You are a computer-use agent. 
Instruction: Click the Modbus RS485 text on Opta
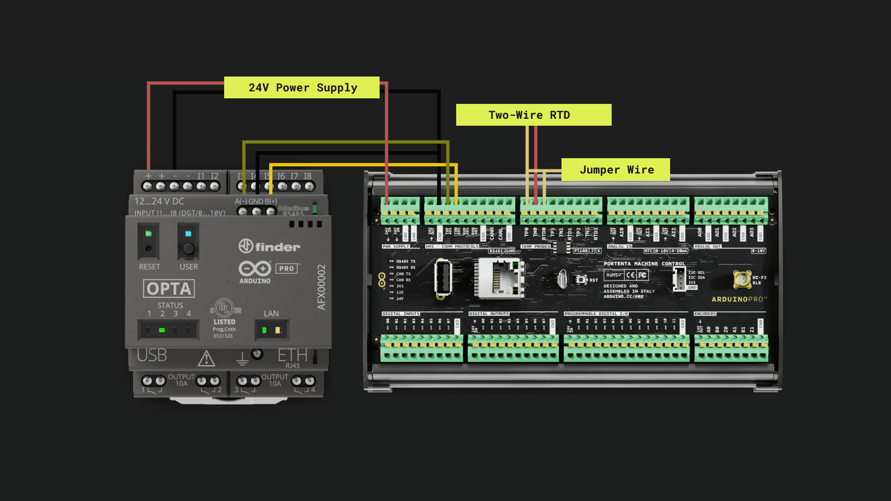click(293, 211)
